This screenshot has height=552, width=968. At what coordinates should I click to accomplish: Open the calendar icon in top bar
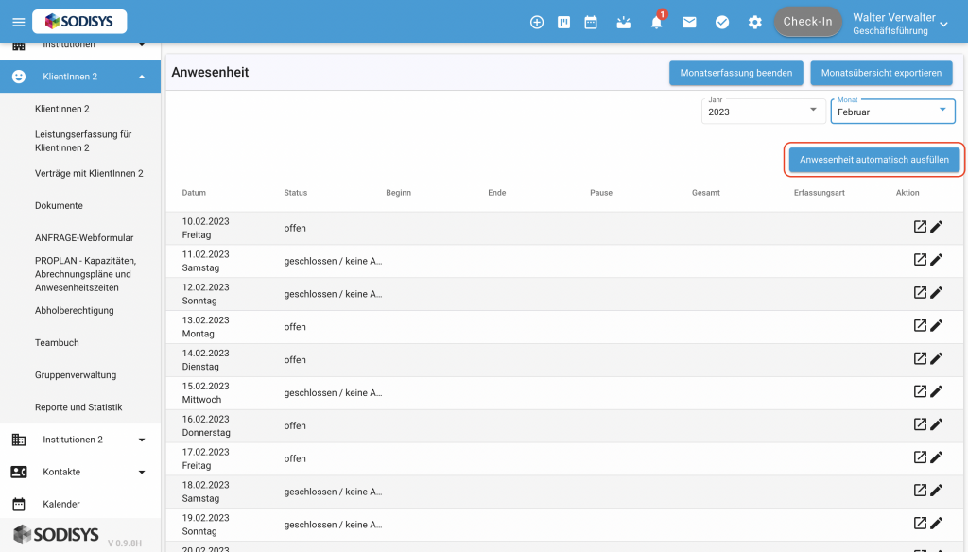(x=591, y=23)
